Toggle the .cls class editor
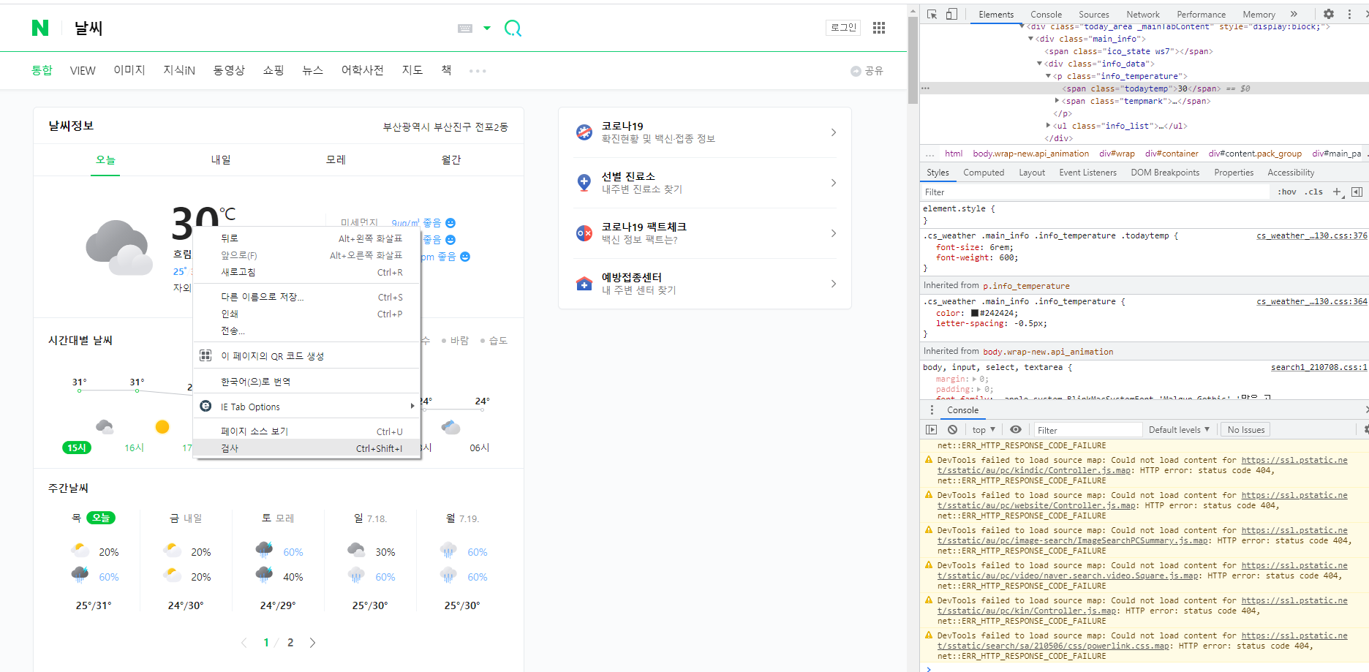Image resolution: width=1369 pixels, height=672 pixels. click(x=1313, y=192)
